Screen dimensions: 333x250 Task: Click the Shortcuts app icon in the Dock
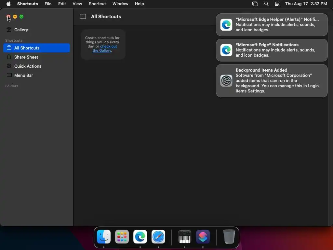(x=203, y=237)
